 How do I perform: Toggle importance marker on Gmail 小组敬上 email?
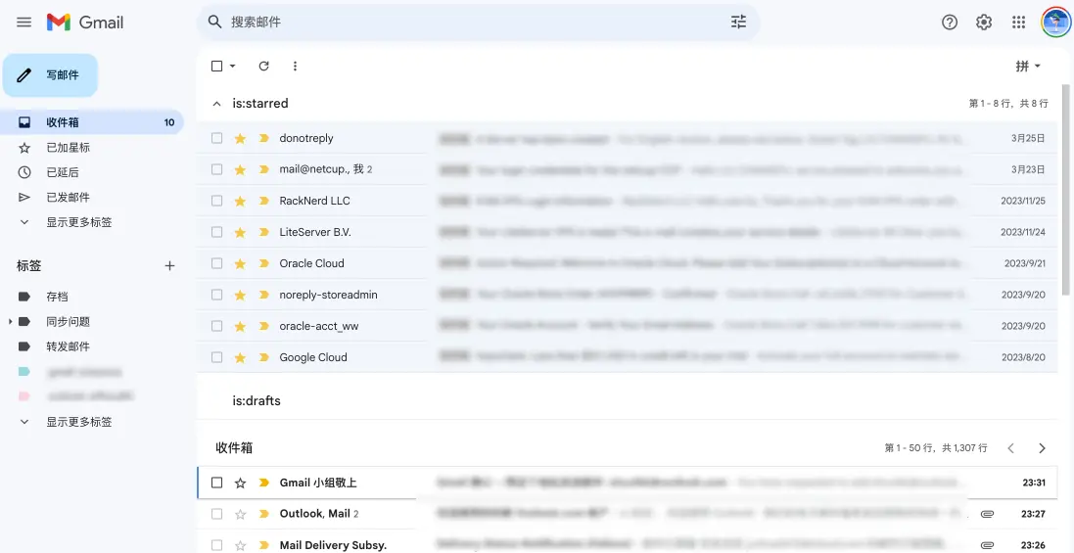(x=263, y=483)
